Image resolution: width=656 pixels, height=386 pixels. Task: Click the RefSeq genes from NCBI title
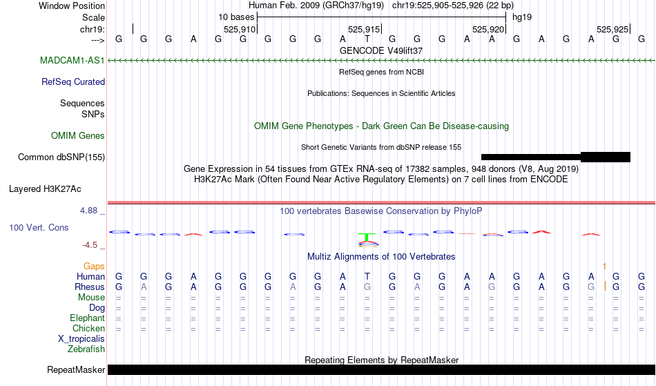(381, 72)
